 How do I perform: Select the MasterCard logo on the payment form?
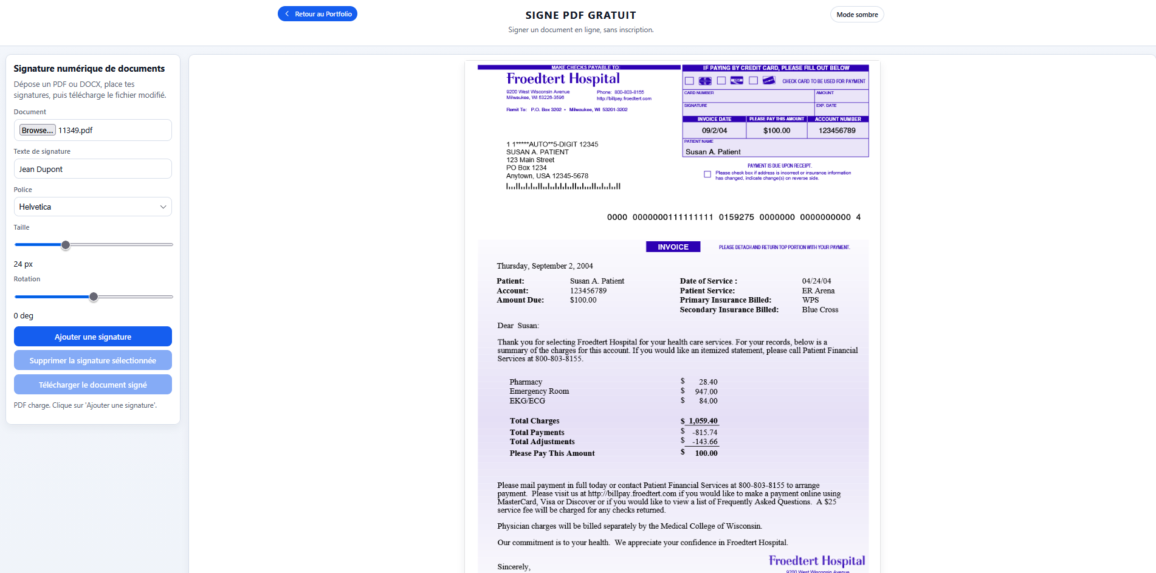705,80
